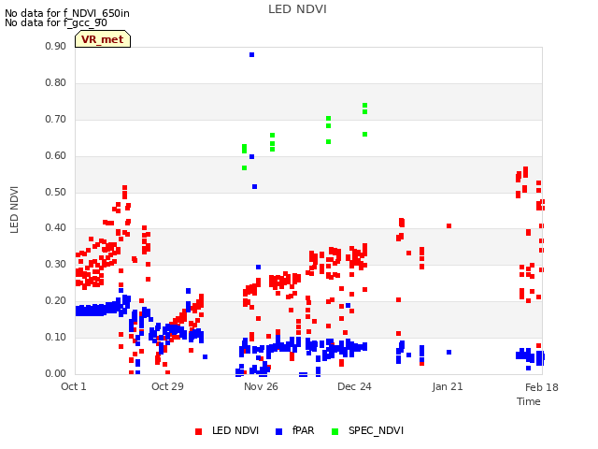Click the 0.30 y-axis tick label
The height and width of the screenshot is (449, 598).
pos(56,264)
